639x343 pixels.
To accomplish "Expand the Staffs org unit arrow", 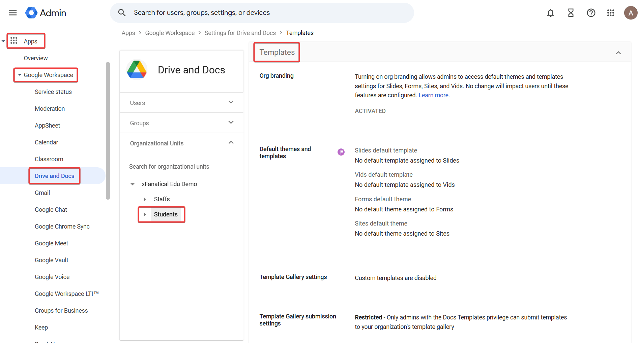I will 145,199.
